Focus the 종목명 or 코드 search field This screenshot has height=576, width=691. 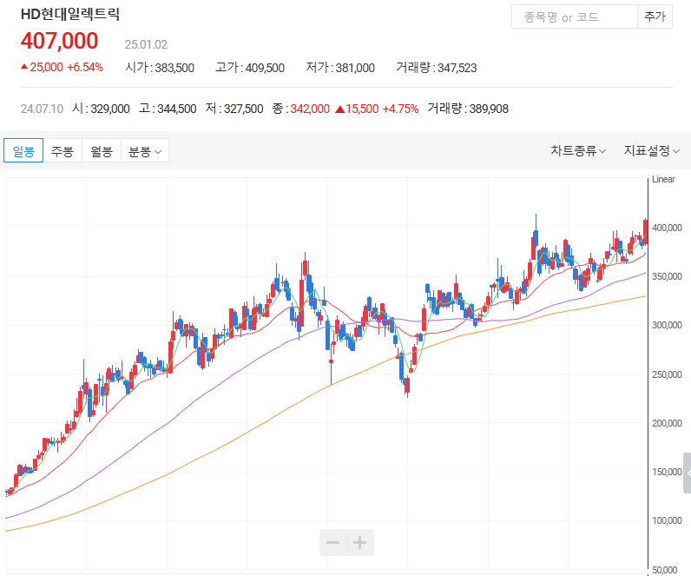(574, 17)
